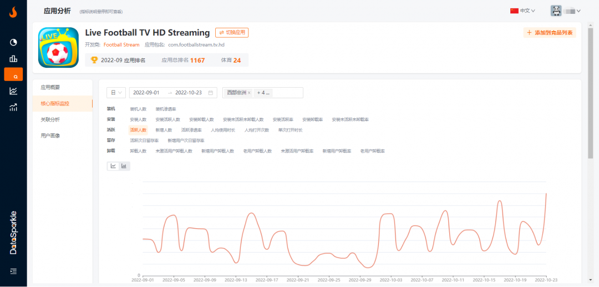Screen dimensions: 599x287
Task: Expand the '+ 4 ...' region selector
Action: point(263,93)
